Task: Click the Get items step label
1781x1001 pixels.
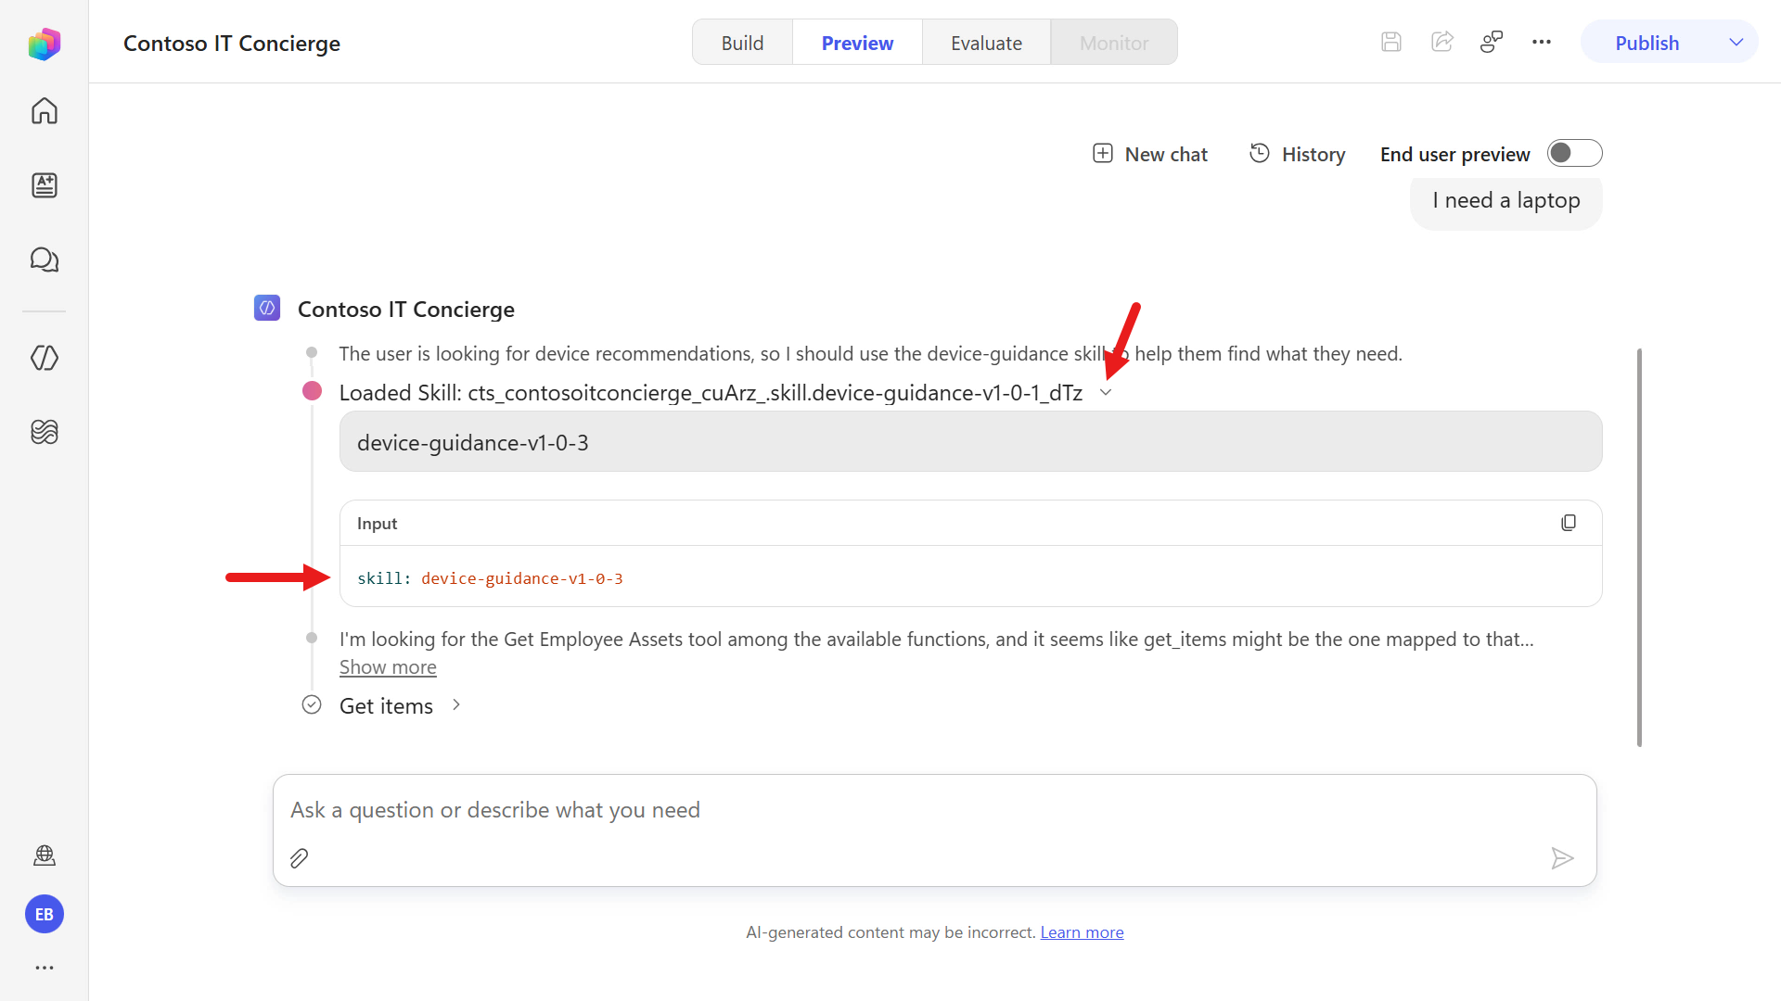Action: click(386, 706)
